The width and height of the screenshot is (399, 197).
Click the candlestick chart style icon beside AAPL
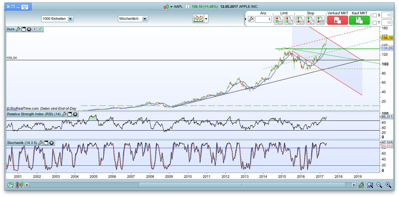(166, 7)
